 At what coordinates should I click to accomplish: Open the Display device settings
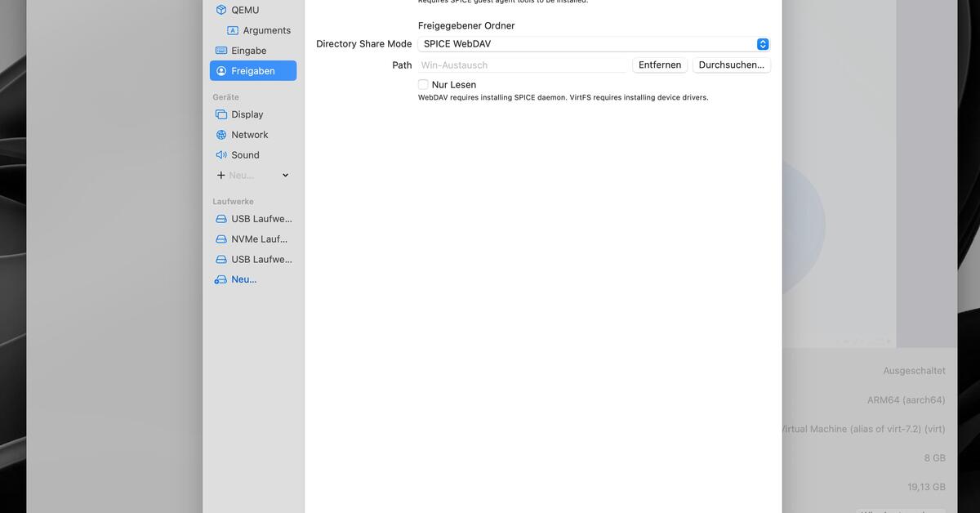pos(245,114)
